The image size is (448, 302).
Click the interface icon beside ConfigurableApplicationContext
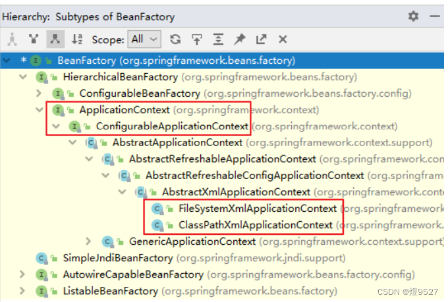[75, 126]
